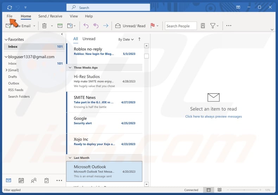Click the message list scrollbar thumb
278x195 pixels.
pos(146,56)
